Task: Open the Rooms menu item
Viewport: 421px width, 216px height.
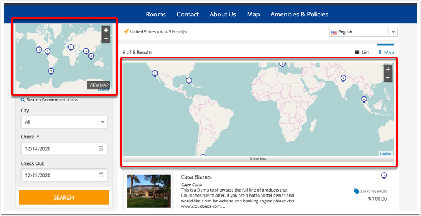Action: point(156,15)
